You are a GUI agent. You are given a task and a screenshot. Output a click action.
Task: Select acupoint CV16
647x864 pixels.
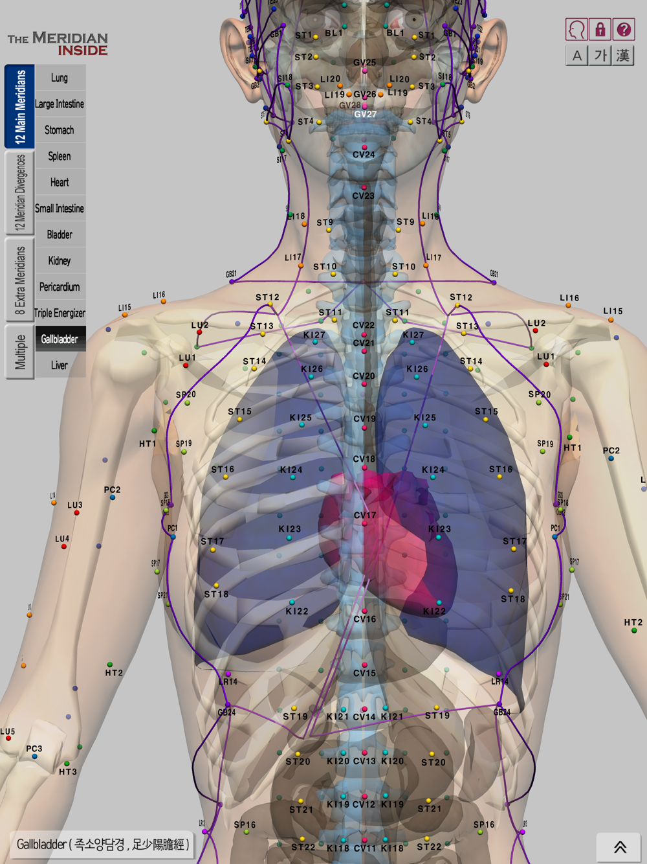(x=364, y=611)
